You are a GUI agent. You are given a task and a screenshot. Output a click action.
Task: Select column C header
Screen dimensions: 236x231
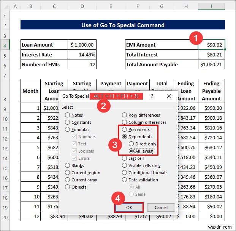click(x=54, y=6)
